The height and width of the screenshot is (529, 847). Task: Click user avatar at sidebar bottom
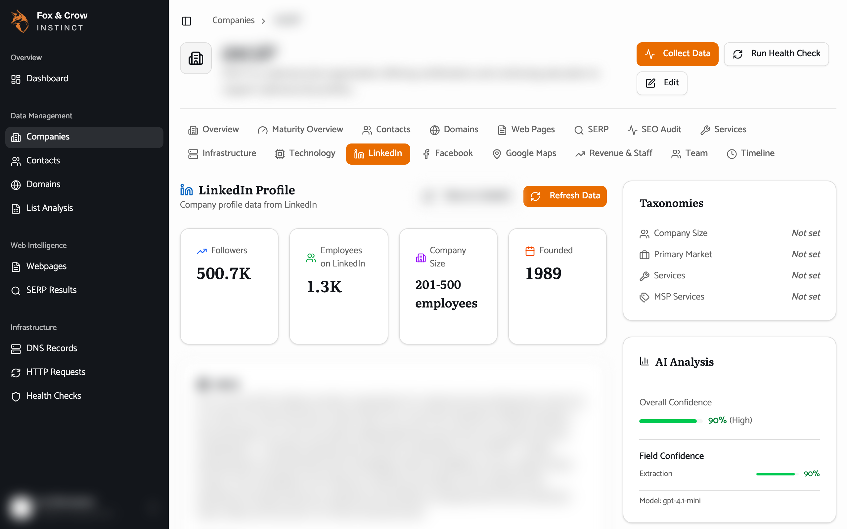point(22,507)
